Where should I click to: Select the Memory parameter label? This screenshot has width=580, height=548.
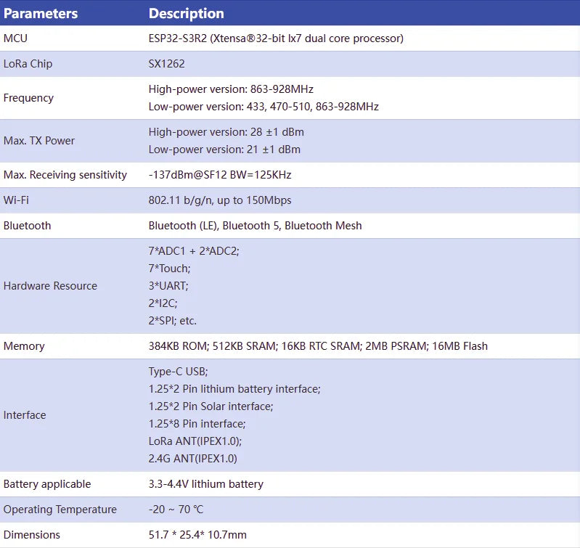[24, 346]
